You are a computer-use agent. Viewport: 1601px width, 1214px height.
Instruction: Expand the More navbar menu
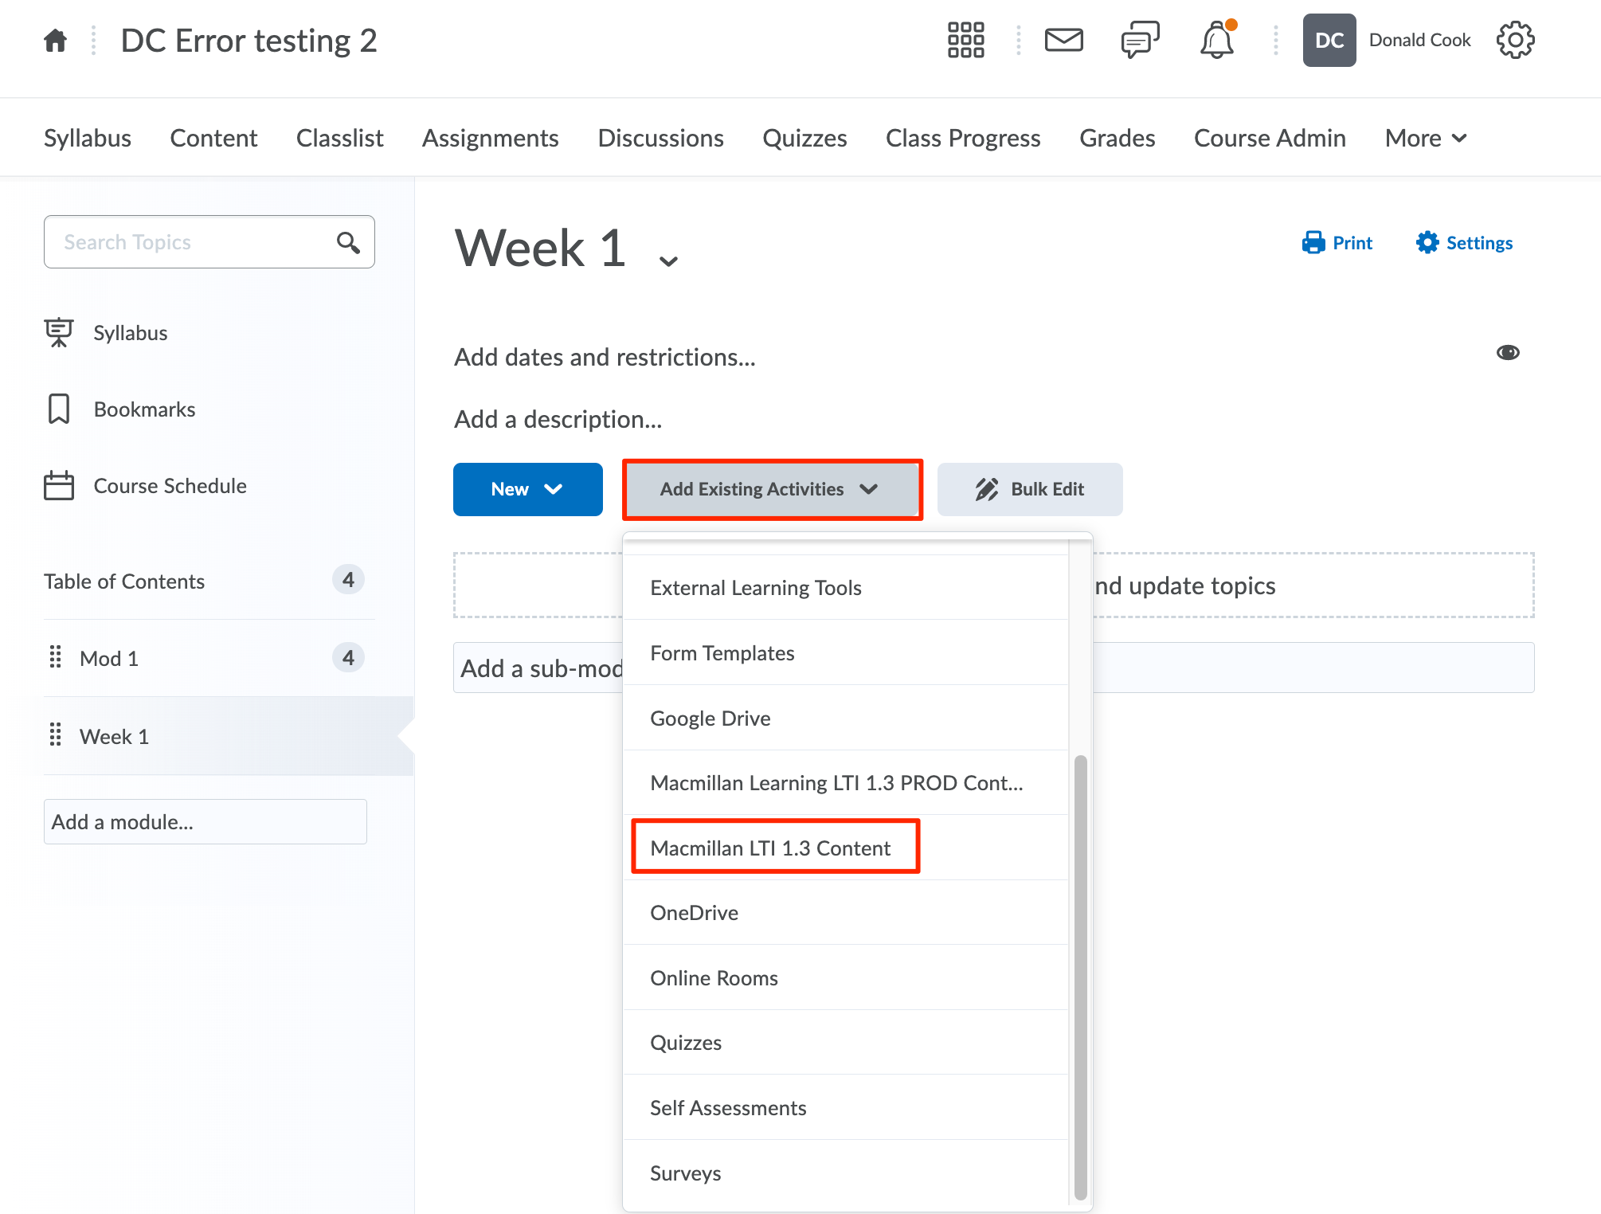(1425, 139)
